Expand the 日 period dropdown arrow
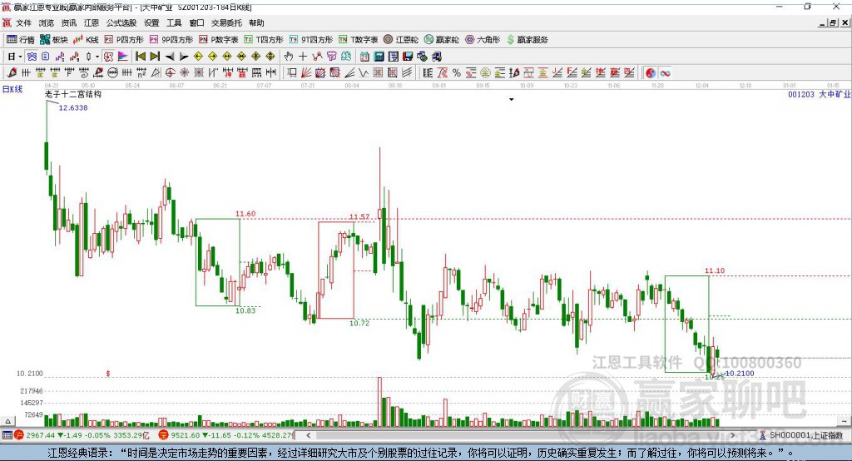The image size is (852, 461). (x=20, y=57)
